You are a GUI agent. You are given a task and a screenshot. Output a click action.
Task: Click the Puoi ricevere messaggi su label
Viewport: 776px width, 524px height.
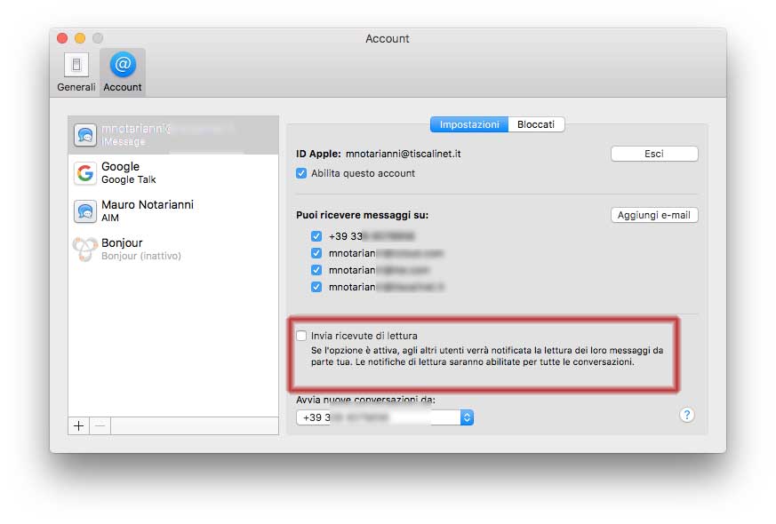coord(363,215)
